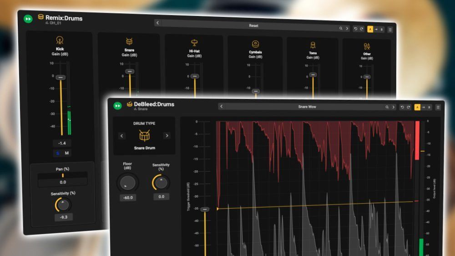Redo last change in Remix:Drums

click(362, 29)
